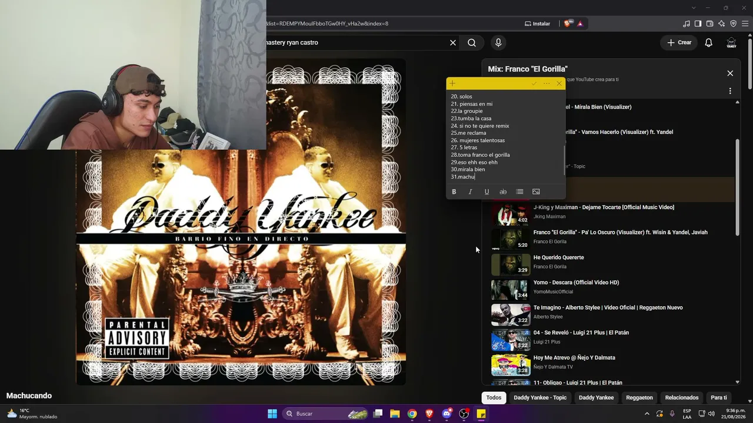
Task: Open the Brave Shields icon
Action: pos(567,23)
